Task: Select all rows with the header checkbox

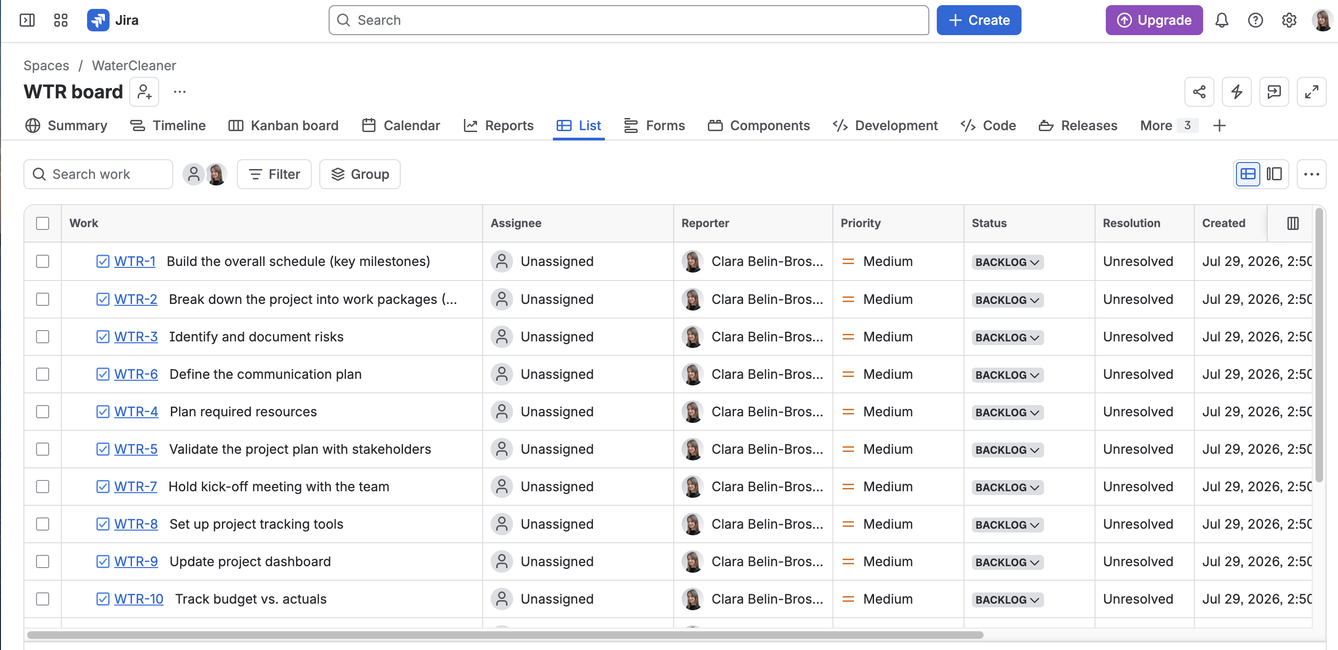Action: point(43,223)
